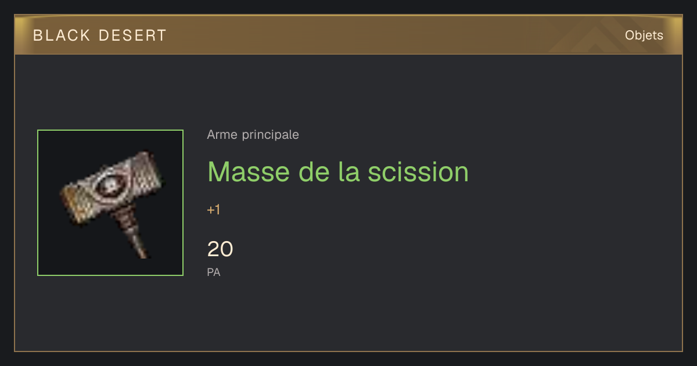The width and height of the screenshot is (697, 366).
Task: Click the green-bordered item thumbnail frame
Action: pos(110,203)
